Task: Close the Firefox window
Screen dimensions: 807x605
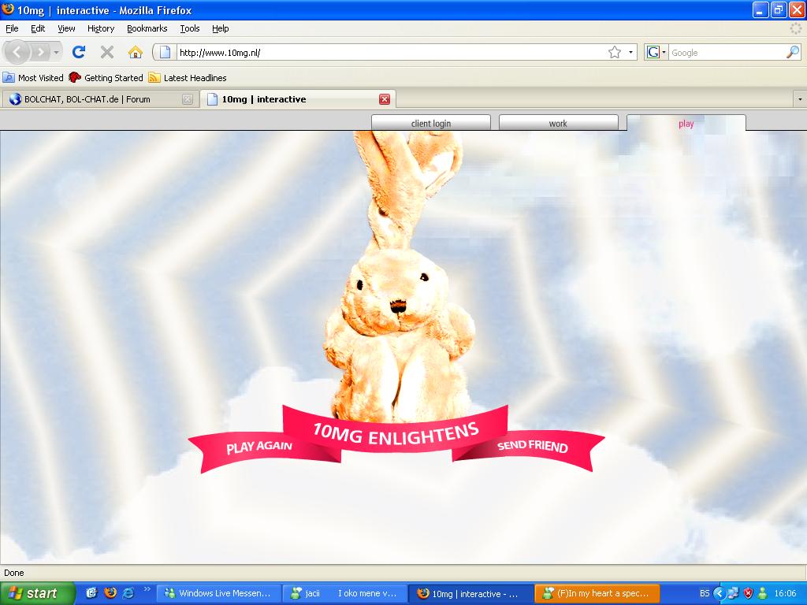Action: 796,9
